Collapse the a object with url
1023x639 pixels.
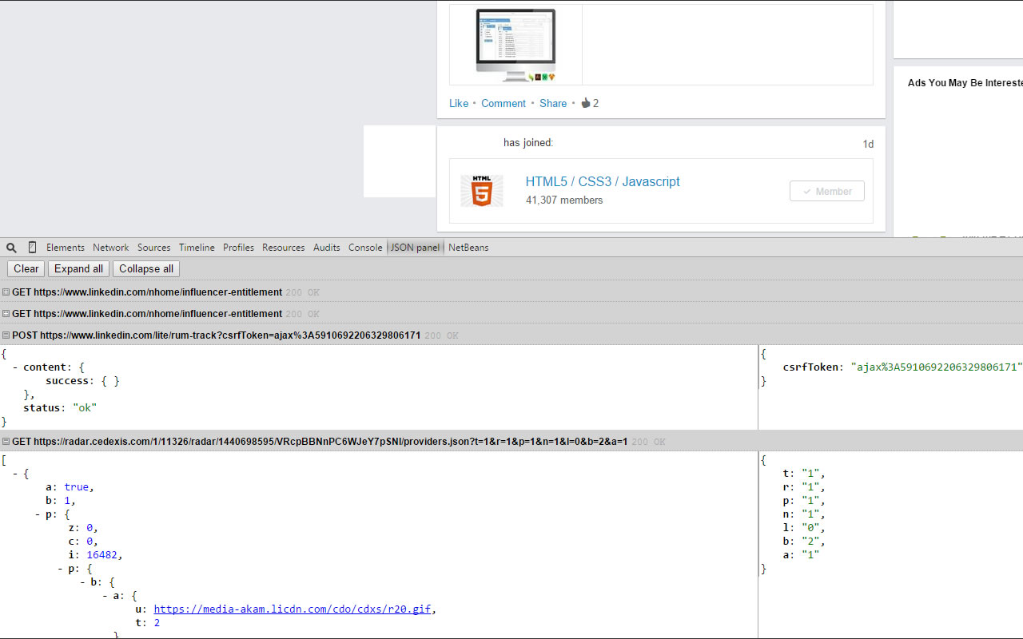pyautogui.click(x=105, y=596)
